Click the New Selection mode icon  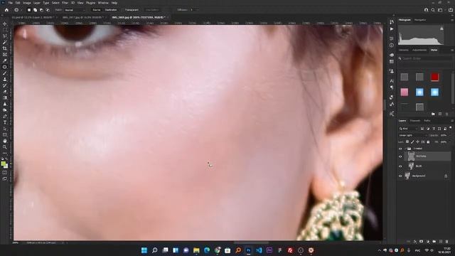point(29,10)
